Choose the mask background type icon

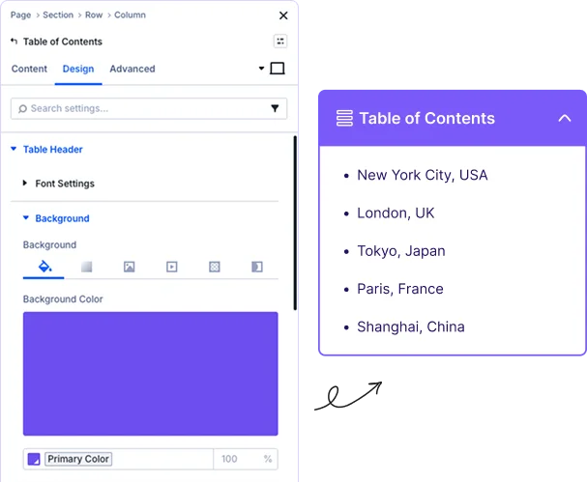[256, 267]
